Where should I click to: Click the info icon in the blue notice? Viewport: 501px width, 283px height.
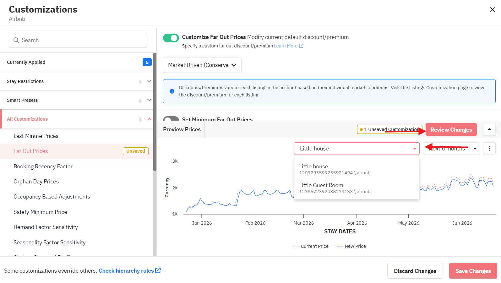tap(172, 91)
